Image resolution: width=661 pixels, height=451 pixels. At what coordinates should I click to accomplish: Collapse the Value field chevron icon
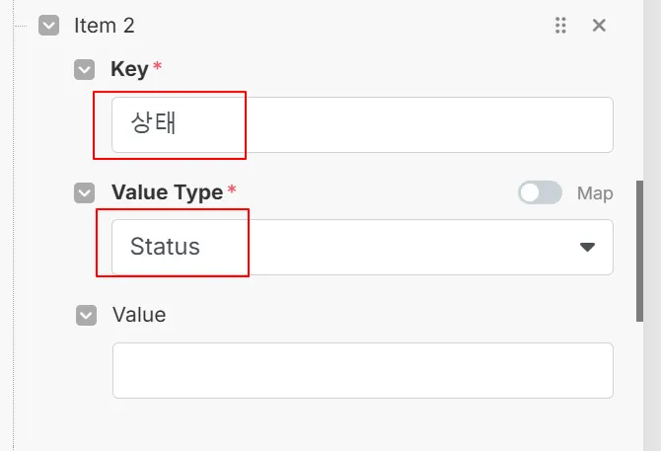(87, 316)
